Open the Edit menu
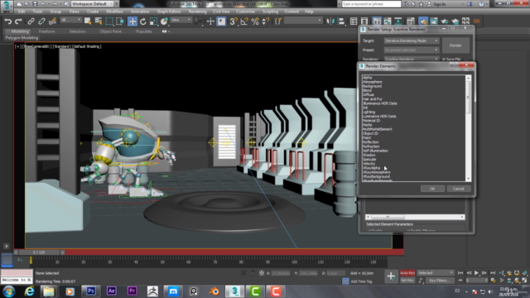 point(22,12)
